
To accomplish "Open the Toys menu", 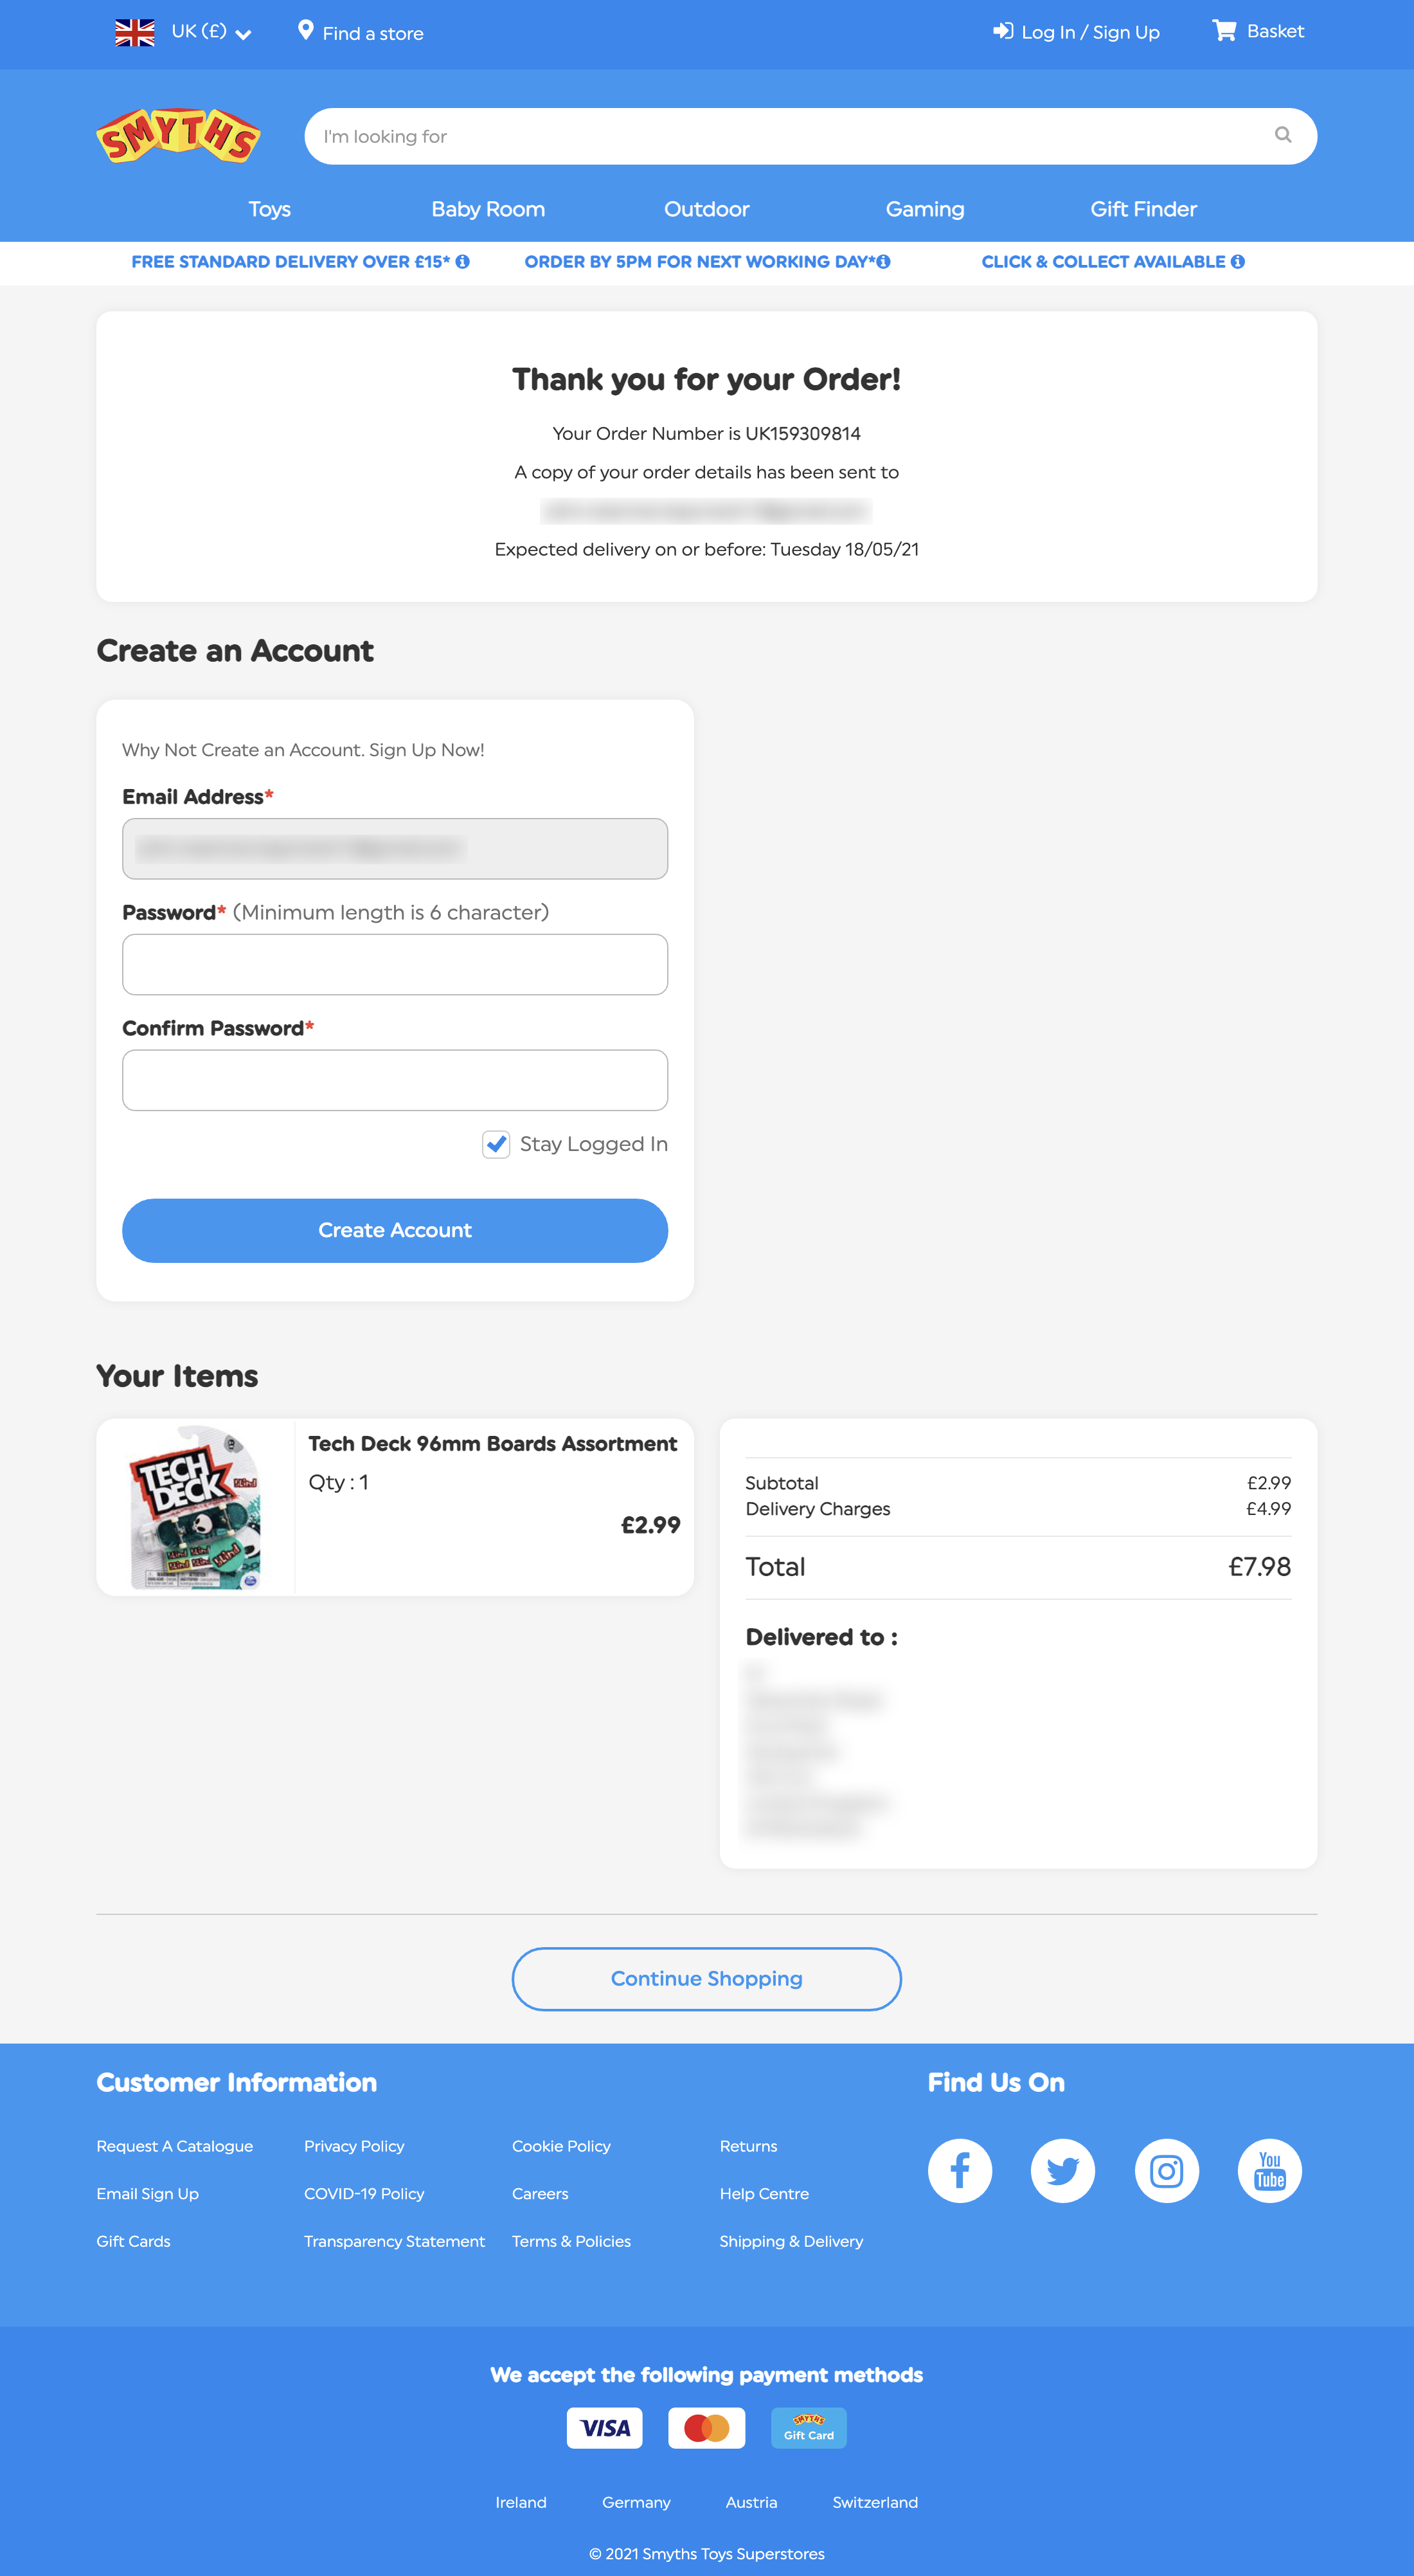I will point(269,209).
